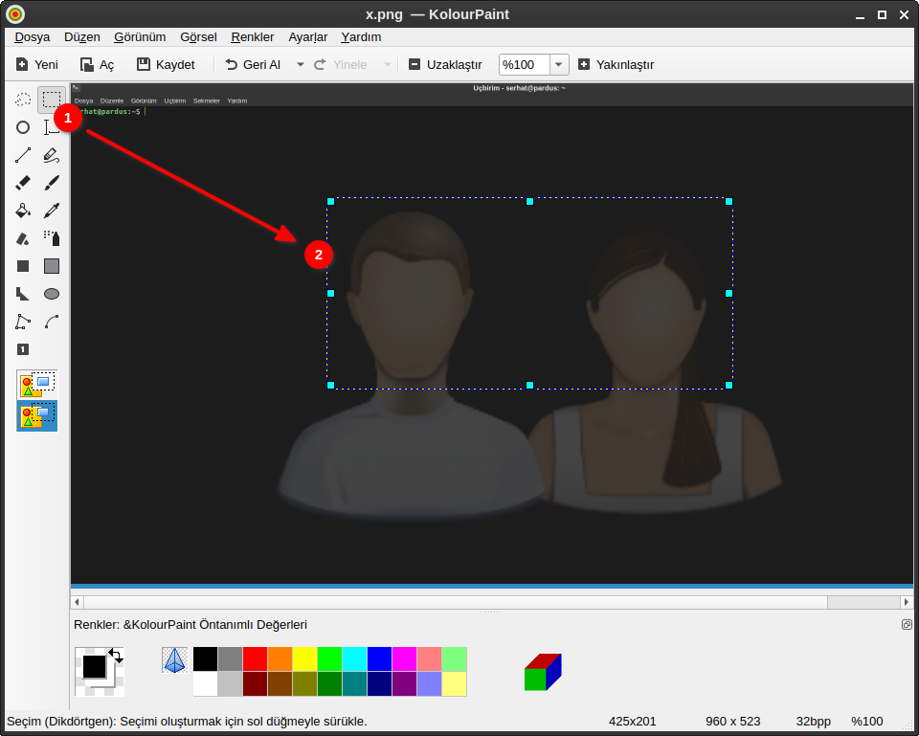Pick the red color swatch
Viewport: 919px width, 736px height.
pyautogui.click(x=255, y=658)
